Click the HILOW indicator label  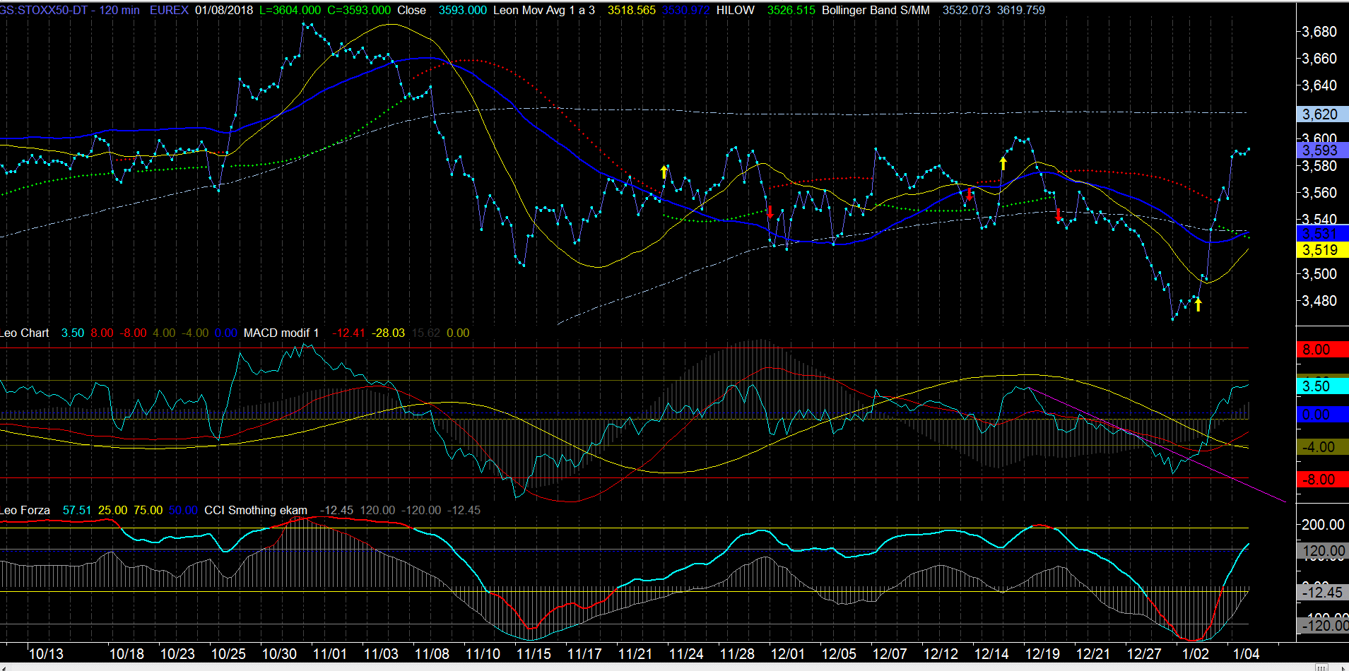coord(736,10)
